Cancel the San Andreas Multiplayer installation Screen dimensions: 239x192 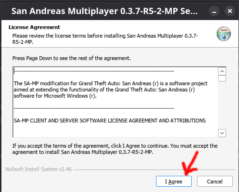click(215, 181)
